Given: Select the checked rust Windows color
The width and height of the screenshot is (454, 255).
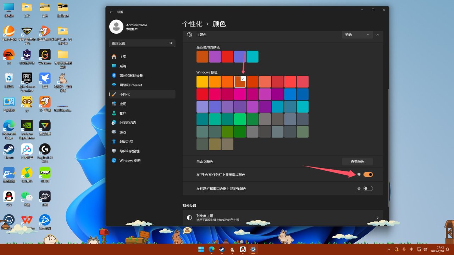Looking at the screenshot, I should point(240,82).
